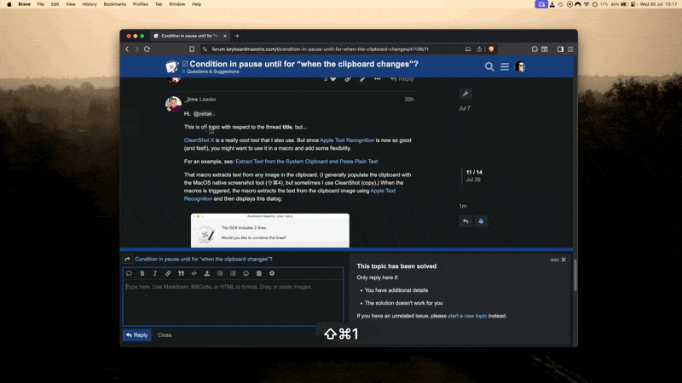Screen dimensions: 682x383
Task: Click the quote whole post speech bubble icon
Action: (130, 273)
